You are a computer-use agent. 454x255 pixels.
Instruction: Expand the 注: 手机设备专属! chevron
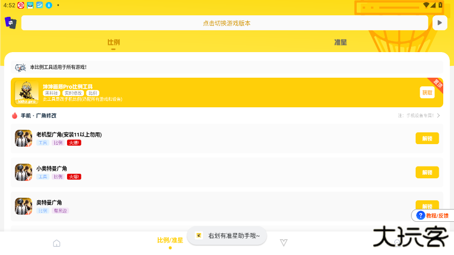click(438, 115)
